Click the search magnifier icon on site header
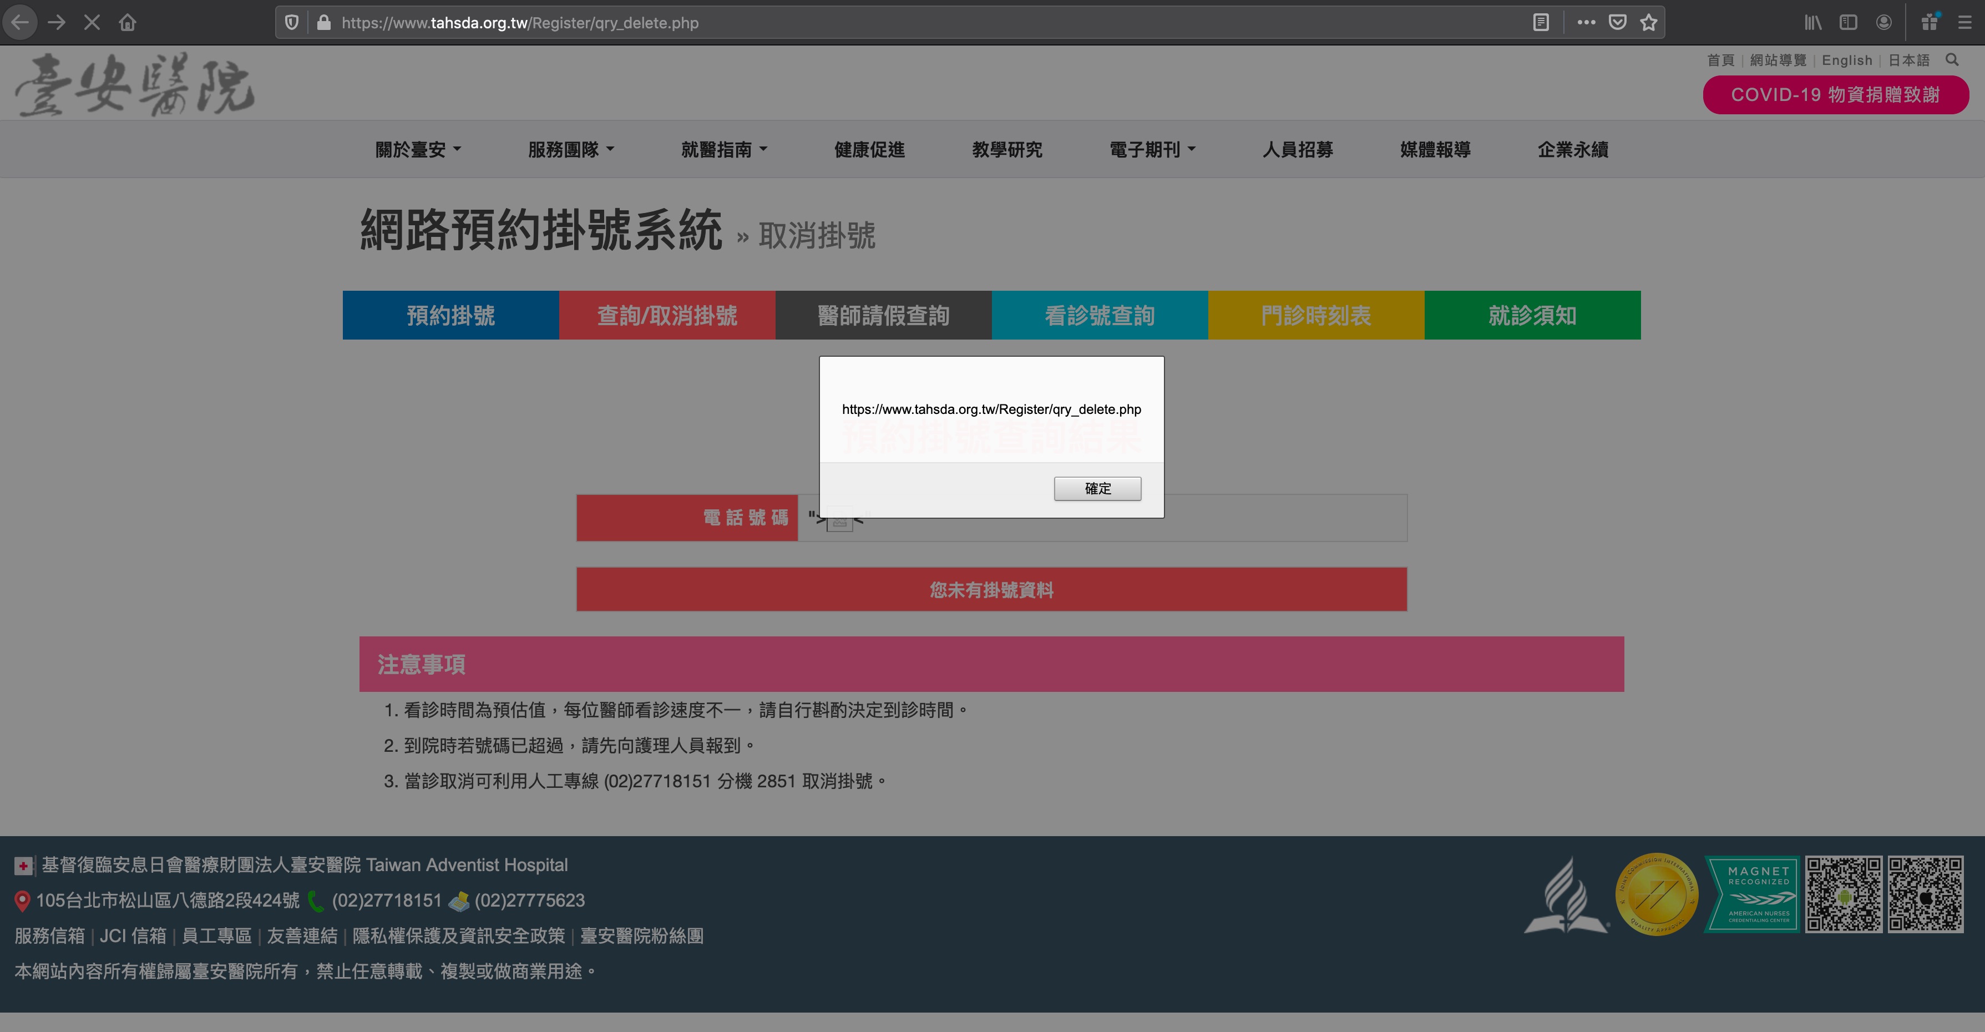1985x1032 pixels. tap(1952, 59)
